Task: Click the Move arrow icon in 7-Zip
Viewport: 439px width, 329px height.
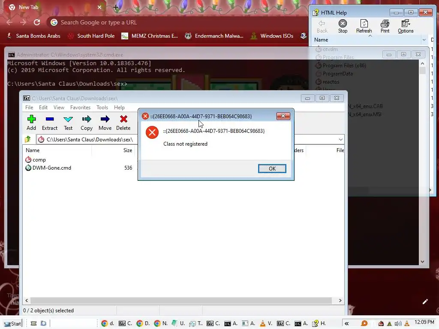Action: (x=105, y=119)
